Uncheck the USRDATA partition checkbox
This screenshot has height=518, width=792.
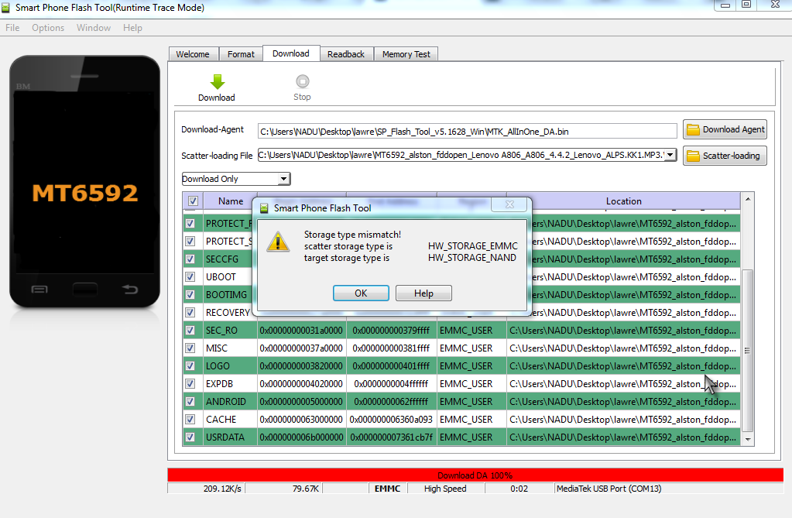pyautogui.click(x=190, y=437)
